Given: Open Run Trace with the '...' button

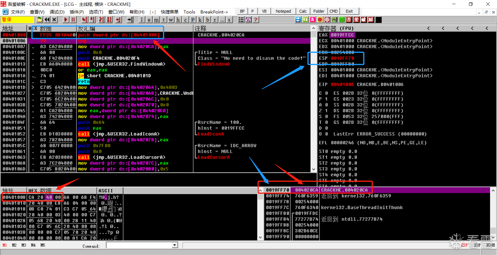Looking at the screenshot, I should coord(222,20).
